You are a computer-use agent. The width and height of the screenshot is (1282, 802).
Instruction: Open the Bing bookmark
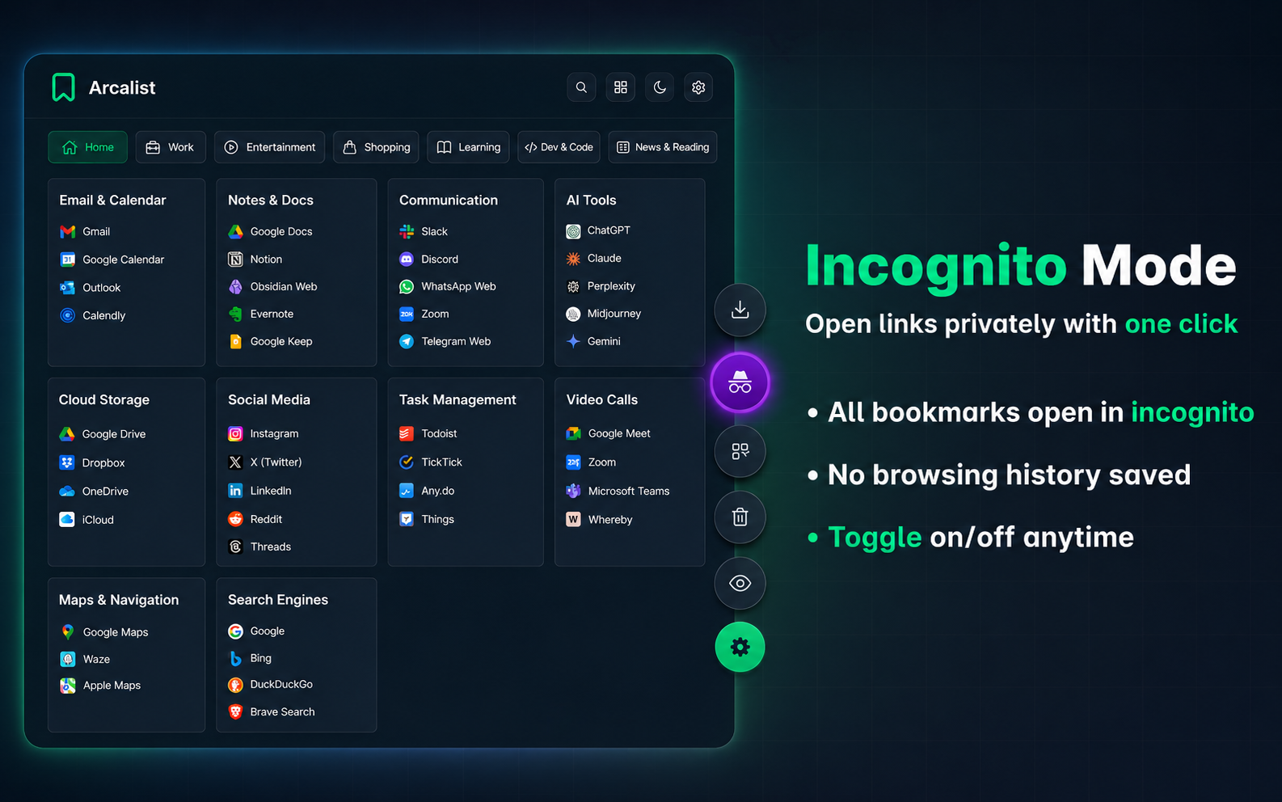tap(250, 659)
